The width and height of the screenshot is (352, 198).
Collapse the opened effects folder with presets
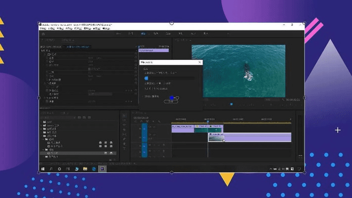[x=42, y=136]
